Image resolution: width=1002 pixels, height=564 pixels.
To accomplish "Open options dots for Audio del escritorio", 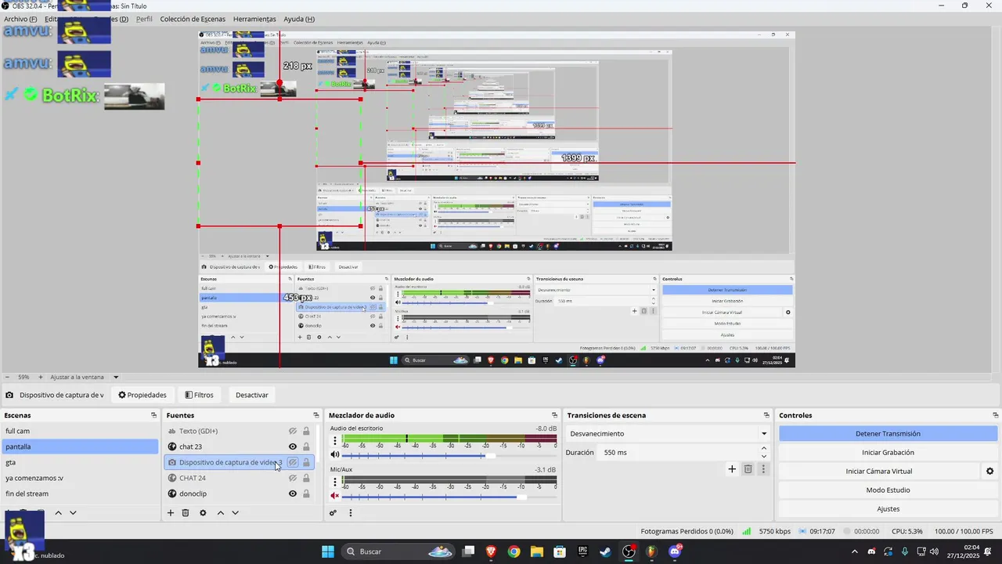I will coord(335,441).
